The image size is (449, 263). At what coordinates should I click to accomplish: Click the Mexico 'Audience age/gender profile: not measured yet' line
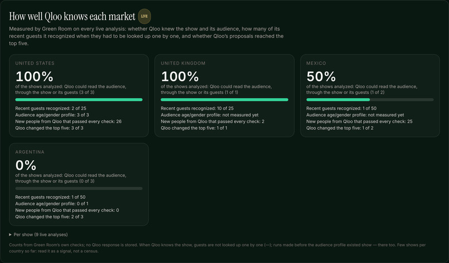click(355, 115)
